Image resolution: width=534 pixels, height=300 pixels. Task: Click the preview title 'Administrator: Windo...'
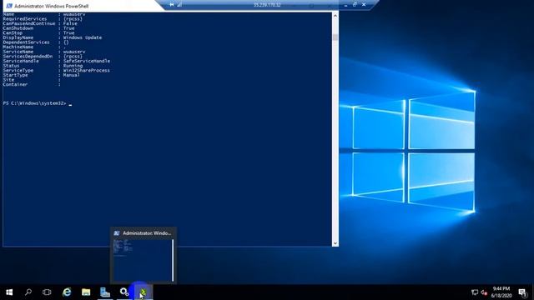point(147,233)
